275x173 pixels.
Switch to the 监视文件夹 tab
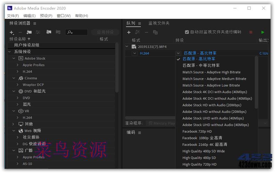[159, 23]
